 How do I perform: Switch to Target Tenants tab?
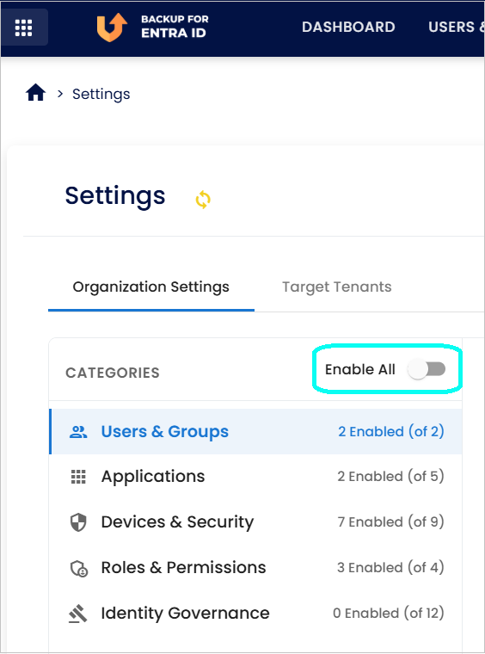point(337,287)
